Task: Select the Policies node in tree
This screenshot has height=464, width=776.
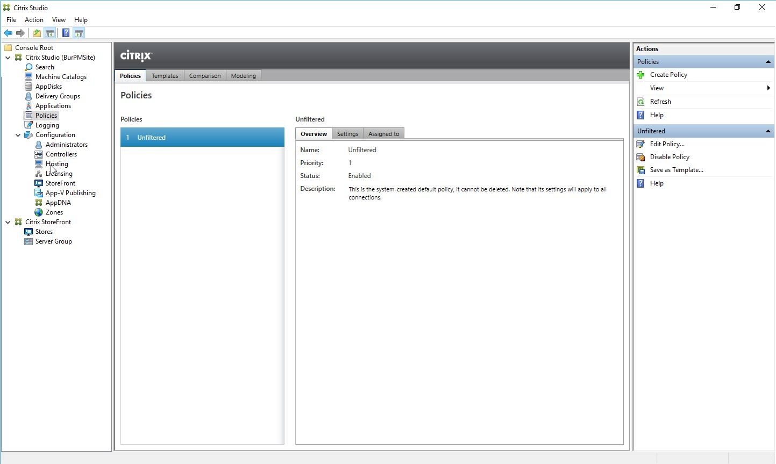Action: [x=46, y=116]
